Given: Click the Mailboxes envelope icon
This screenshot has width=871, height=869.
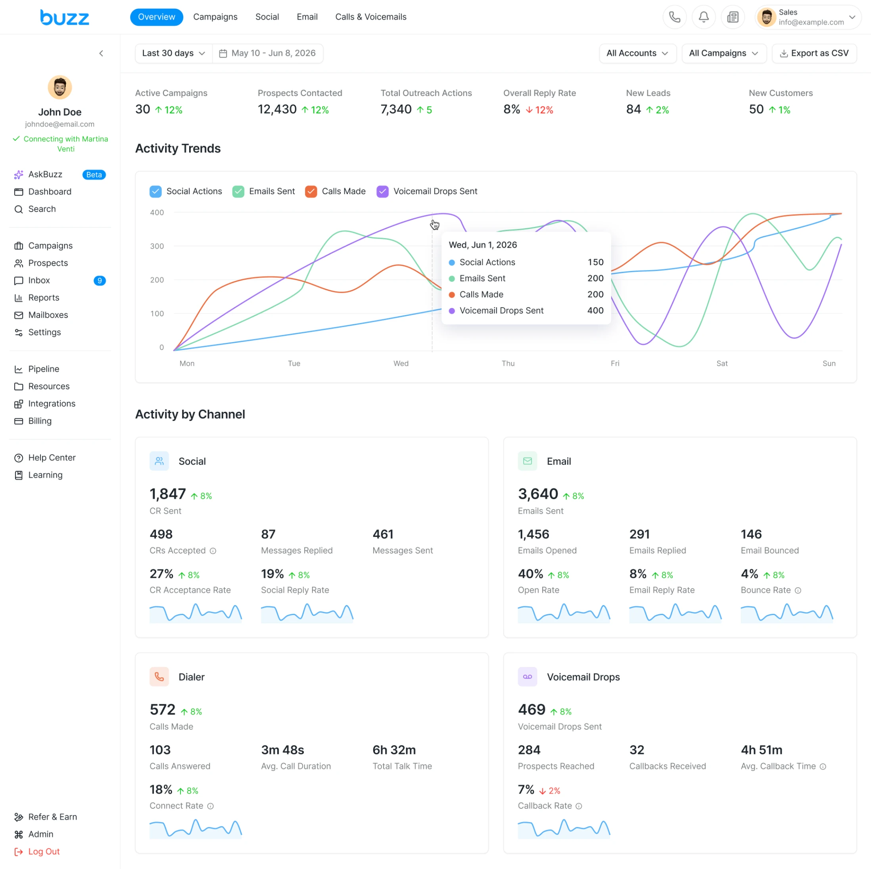Looking at the screenshot, I should coord(19,315).
